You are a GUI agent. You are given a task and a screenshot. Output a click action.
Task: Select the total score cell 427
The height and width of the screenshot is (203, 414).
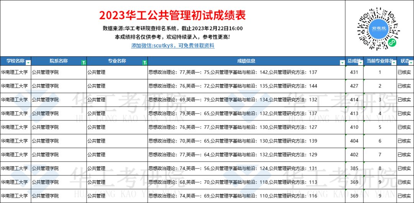354,86
